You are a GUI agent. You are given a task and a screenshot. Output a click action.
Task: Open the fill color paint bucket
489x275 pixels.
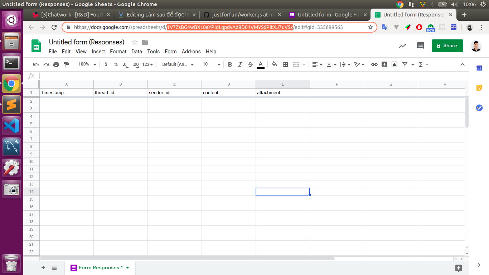point(275,64)
